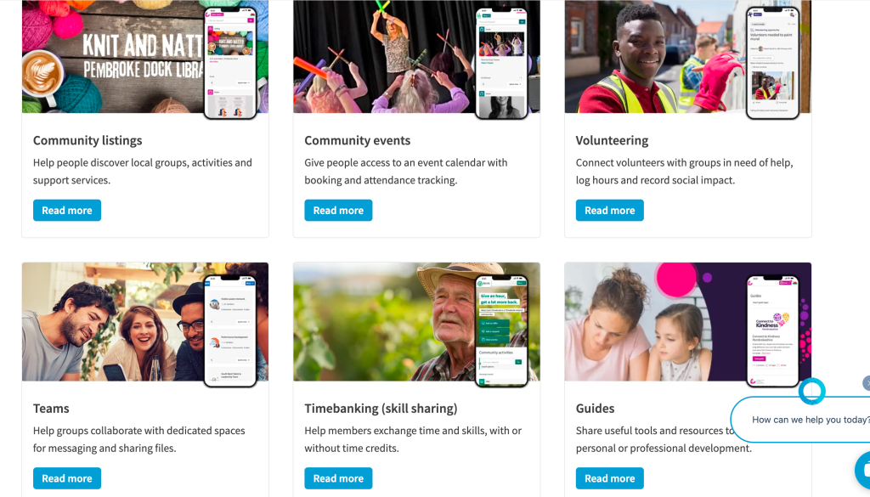Click Read more under Community events
This screenshot has height=497, width=870.
coord(338,210)
